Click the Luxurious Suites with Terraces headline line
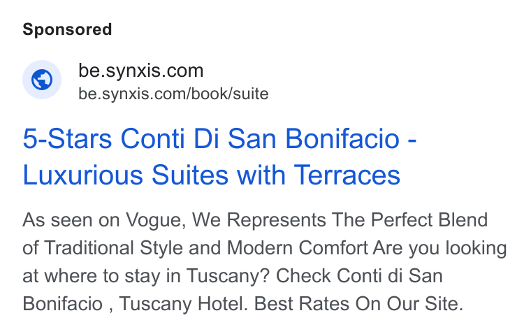Image resolution: width=531 pixels, height=334 pixels. coord(211,175)
